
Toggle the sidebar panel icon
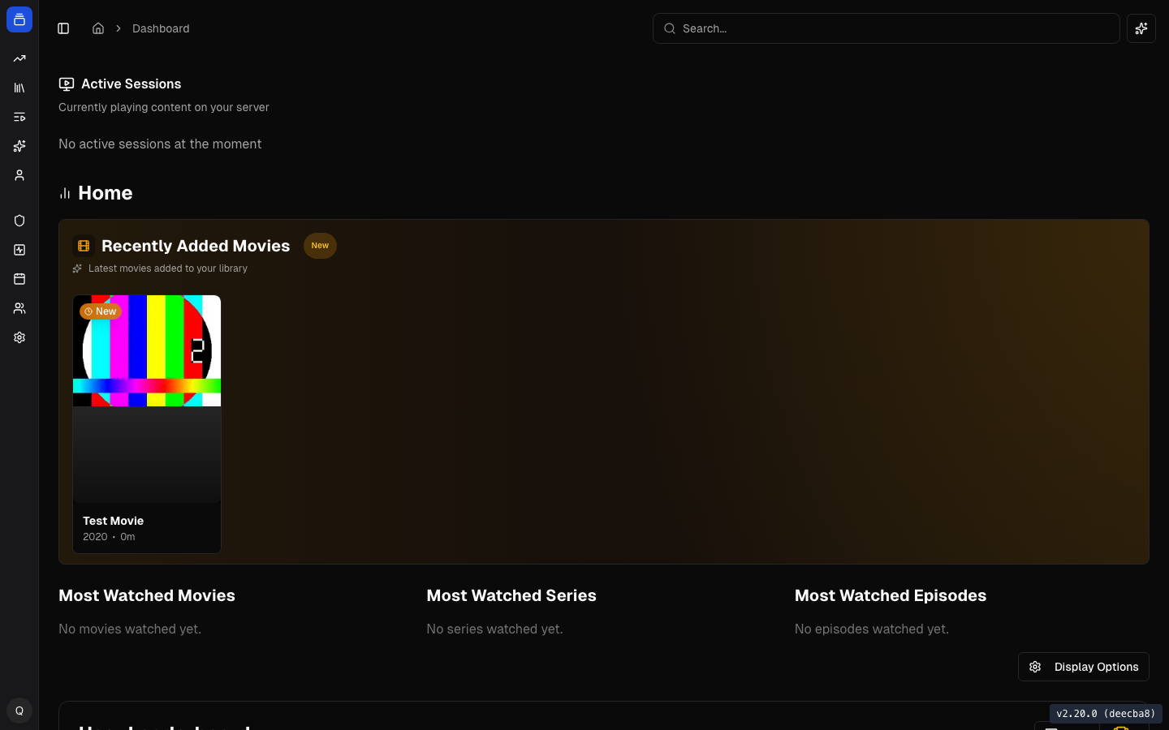pyautogui.click(x=63, y=28)
